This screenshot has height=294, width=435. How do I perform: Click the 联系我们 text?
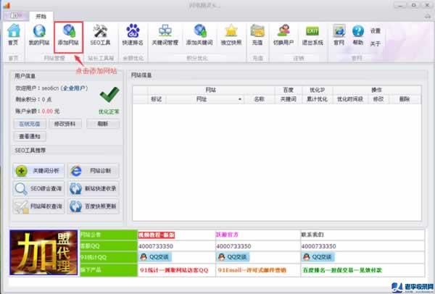click(312, 235)
